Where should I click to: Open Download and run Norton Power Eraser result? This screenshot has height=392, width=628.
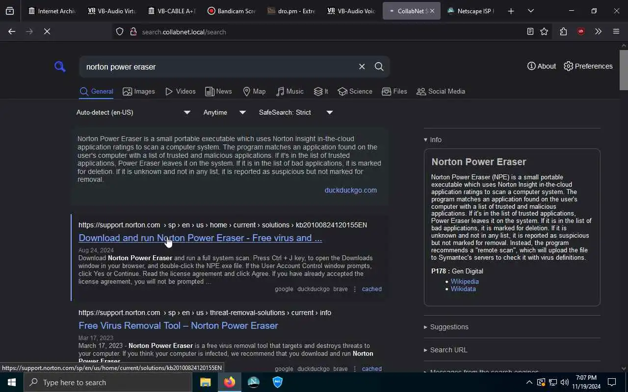click(x=200, y=238)
